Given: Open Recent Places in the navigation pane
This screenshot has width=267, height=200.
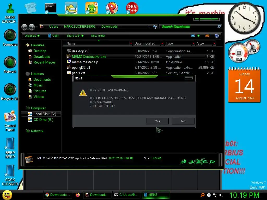Looking at the screenshot, I should (x=42, y=63).
